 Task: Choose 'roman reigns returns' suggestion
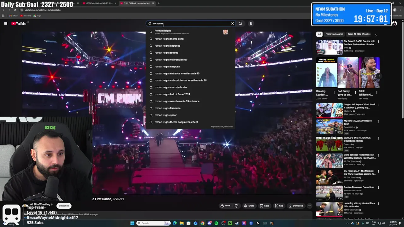190,53
